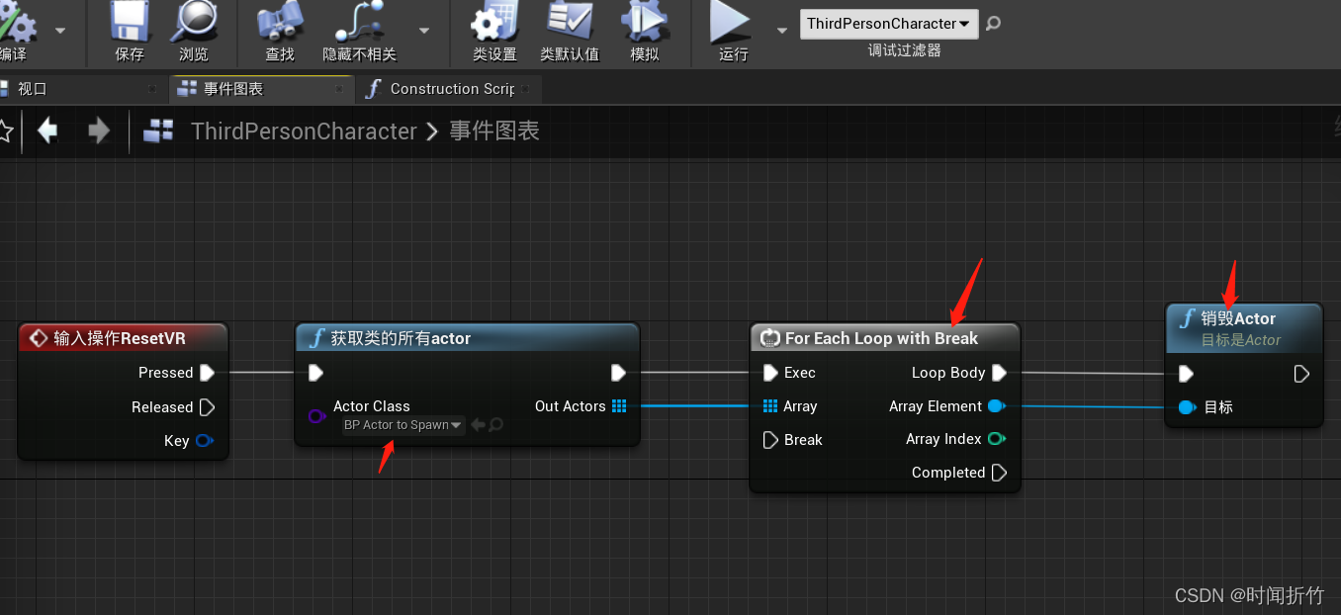This screenshot has height=615, width=1341.
Task: Click the Released exec pin
Action: click(207, 407)
